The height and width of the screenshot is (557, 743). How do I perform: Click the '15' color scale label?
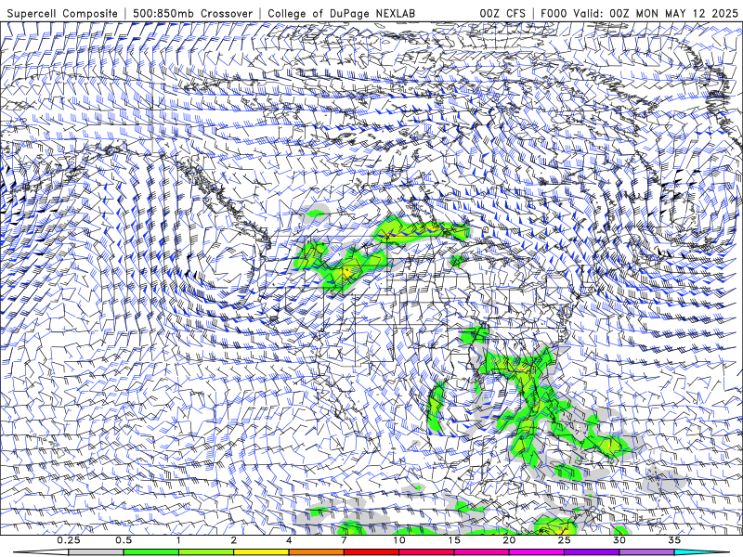pos(454,540)
